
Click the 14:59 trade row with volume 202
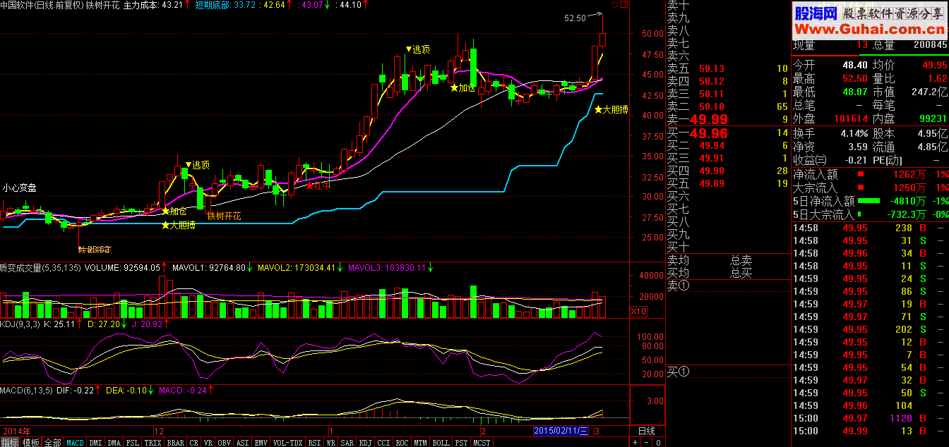[x=870, y=329]
